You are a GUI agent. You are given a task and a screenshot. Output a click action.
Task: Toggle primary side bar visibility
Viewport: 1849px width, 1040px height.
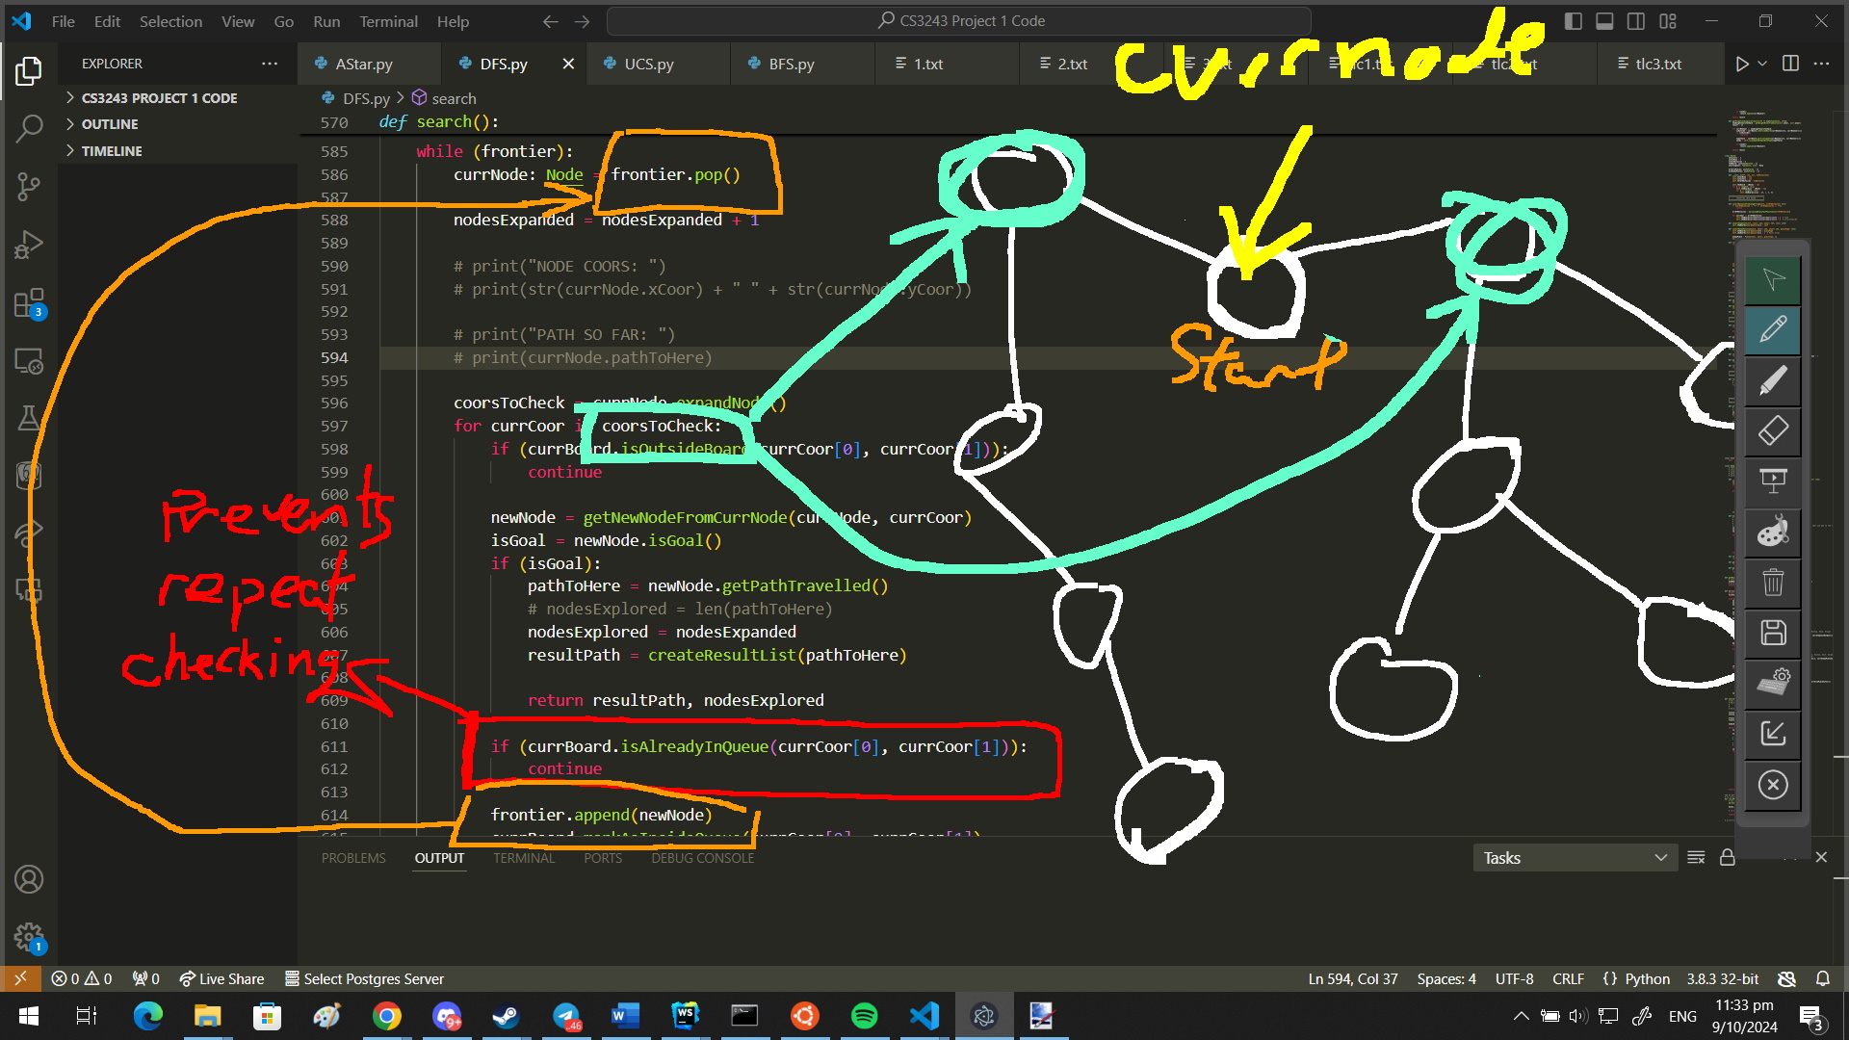coord(1574,21)
